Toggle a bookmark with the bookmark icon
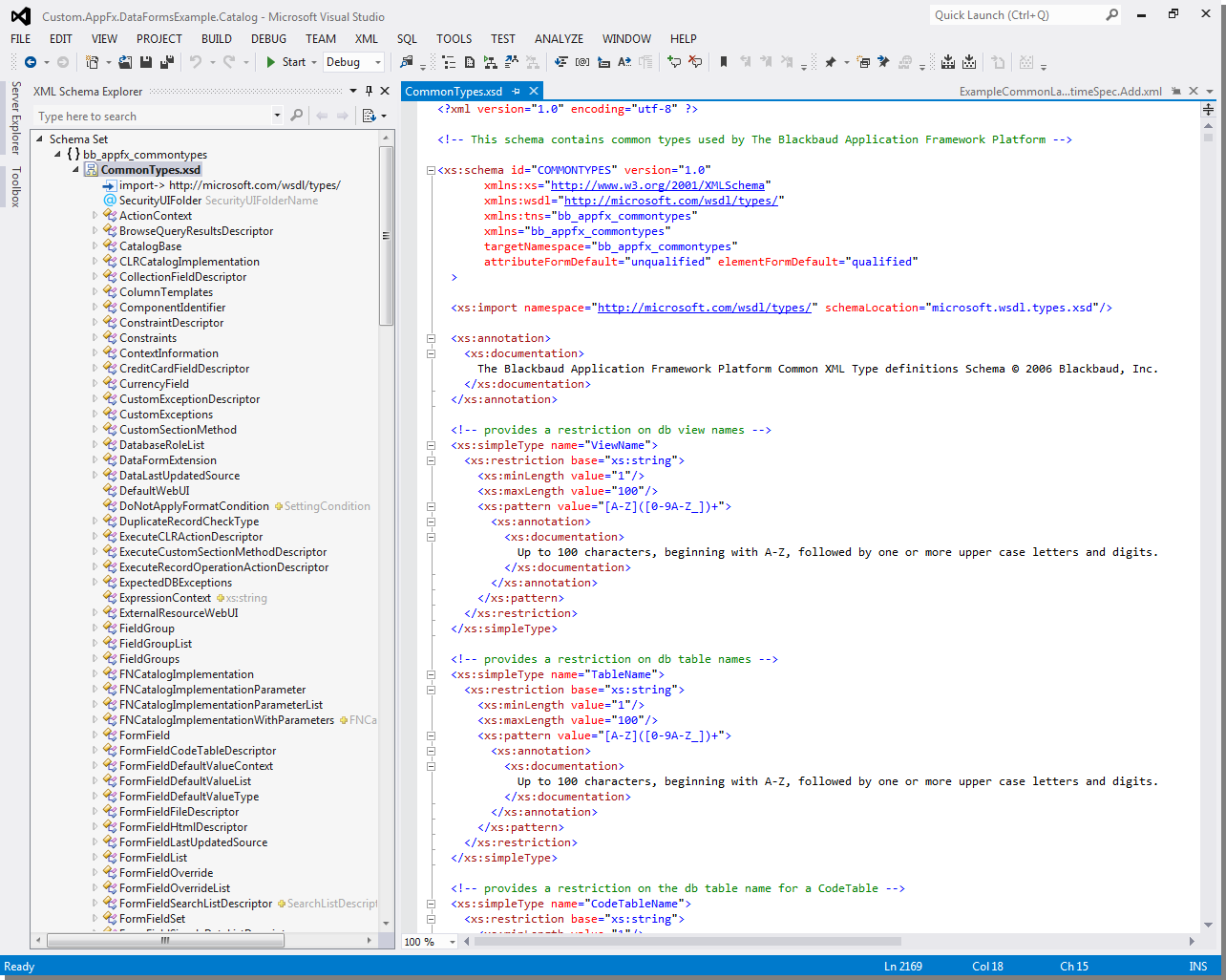 [723, 62]
